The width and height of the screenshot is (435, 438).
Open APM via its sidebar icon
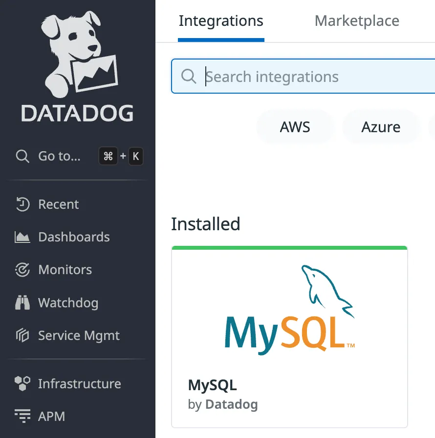[x=22, y=417]
